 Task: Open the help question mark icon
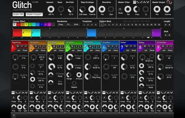click(14, 116)
